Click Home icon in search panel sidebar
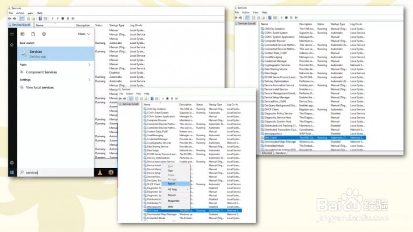The height and width of the screenshot is (232, 413). [x=12, y=45]
